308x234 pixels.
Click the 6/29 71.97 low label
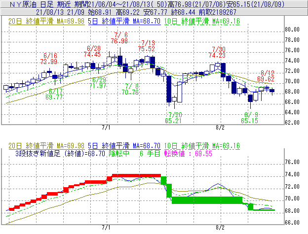pos(98,83)
